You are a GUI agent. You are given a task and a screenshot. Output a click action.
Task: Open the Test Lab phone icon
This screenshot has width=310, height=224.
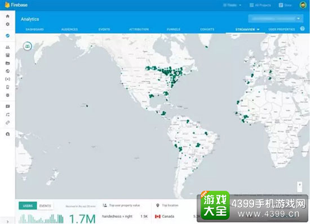tap(7, 87)
